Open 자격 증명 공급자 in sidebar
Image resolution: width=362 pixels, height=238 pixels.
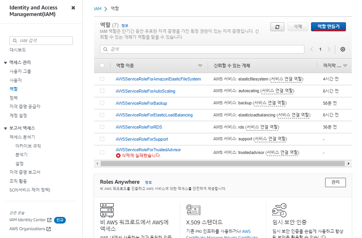click(25, 107)
